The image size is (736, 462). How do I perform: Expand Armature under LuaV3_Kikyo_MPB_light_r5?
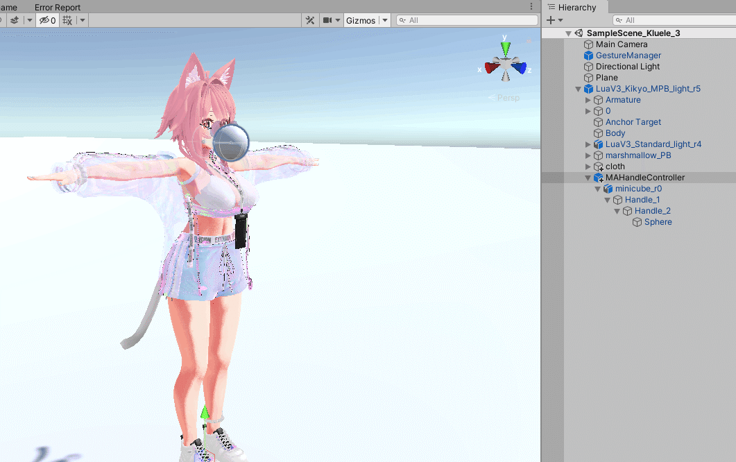pos(588,99)
